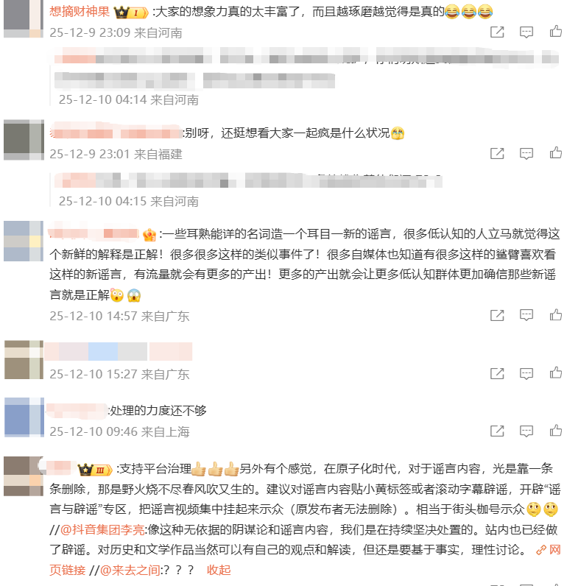Image resolution: width=578 pixels, height=586 pixels.
Task: Open user 想摘财神果 profile name
Action: coord(80,12)
